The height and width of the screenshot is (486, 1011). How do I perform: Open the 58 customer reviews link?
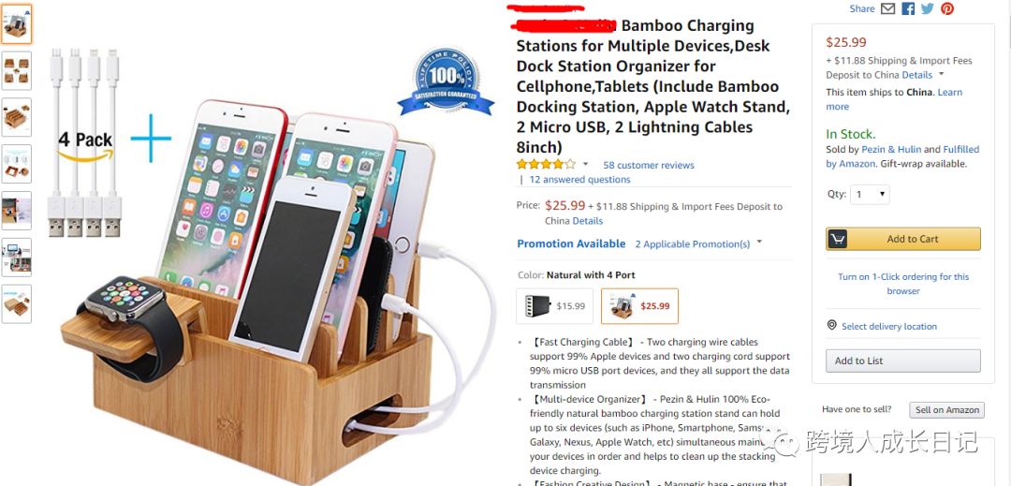[648, 165]
